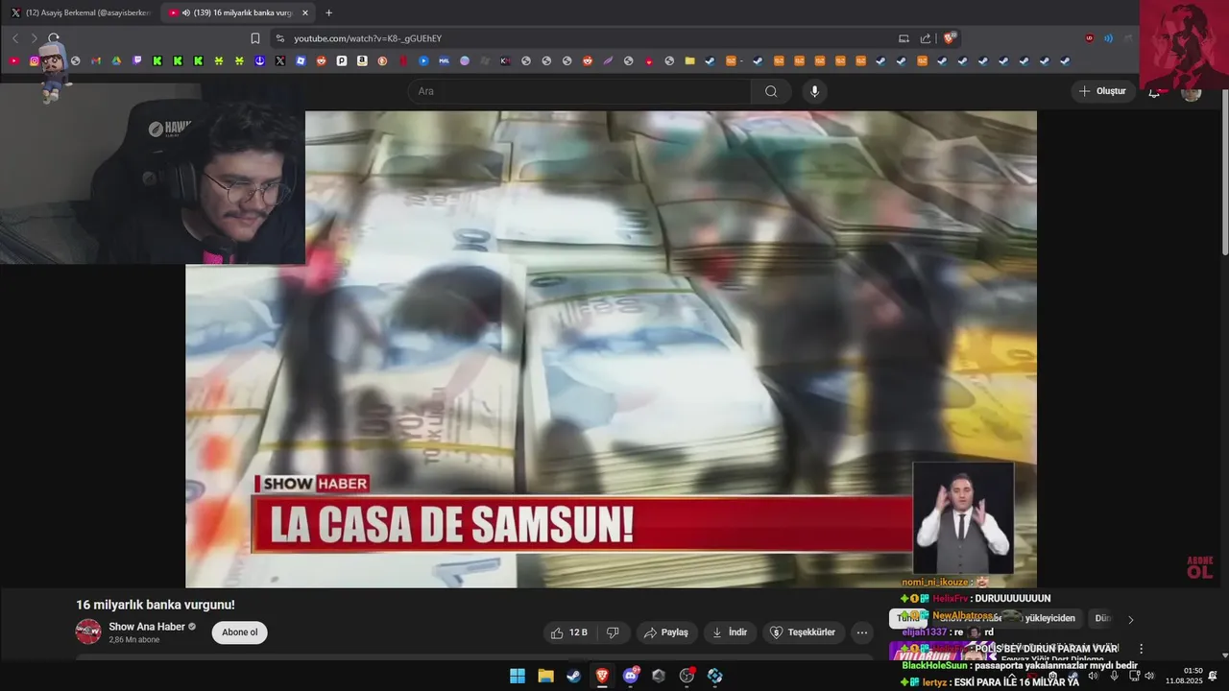The image size is (1229, 691).
Task: Dislike the video
Action: tap(613, 632)
